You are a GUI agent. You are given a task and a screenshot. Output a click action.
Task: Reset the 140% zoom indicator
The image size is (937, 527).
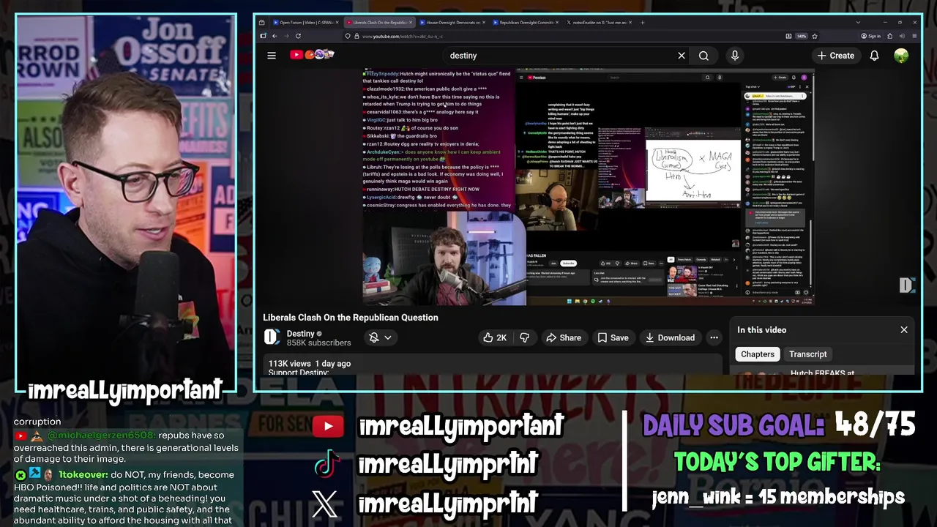(802, 36)
